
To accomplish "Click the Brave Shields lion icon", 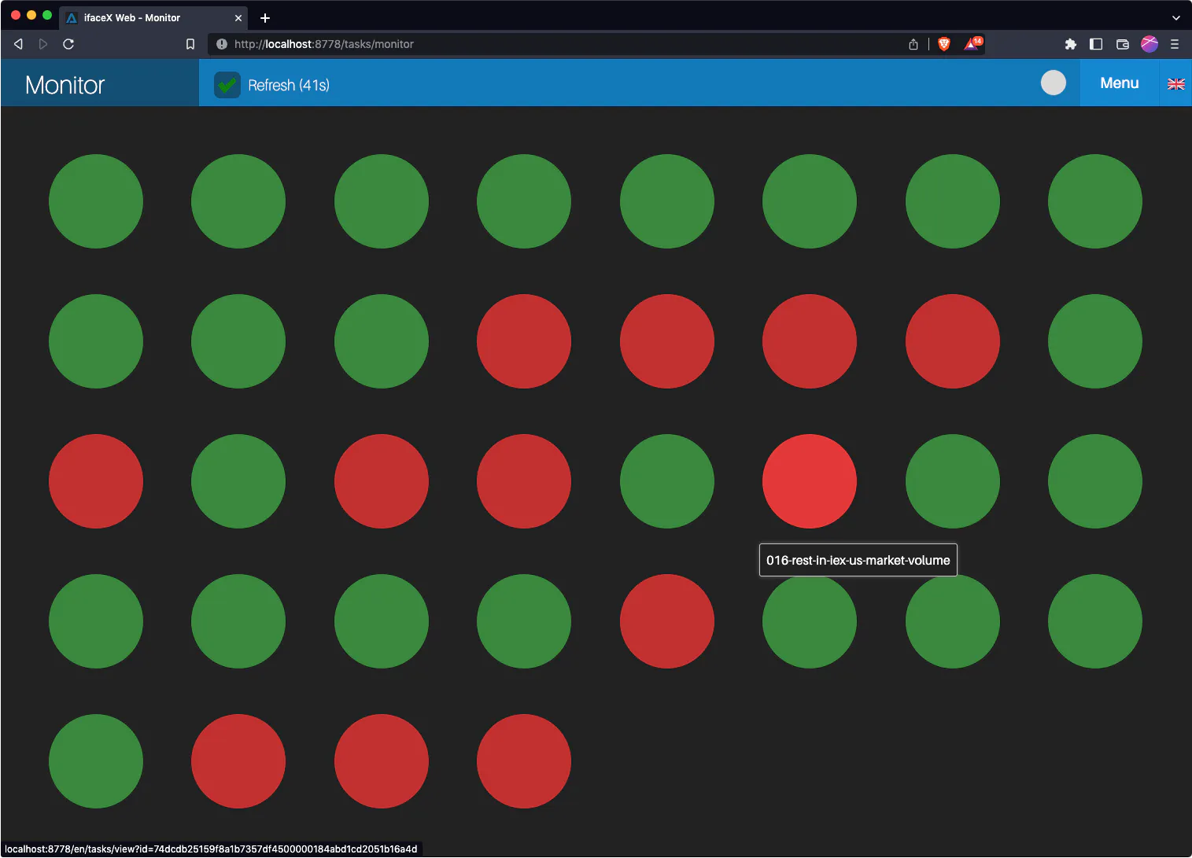I will point(944,44).
